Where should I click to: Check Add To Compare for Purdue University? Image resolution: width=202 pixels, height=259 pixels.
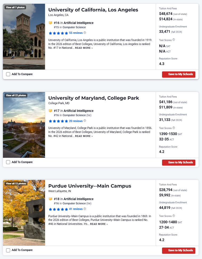[x=8, y=250]
